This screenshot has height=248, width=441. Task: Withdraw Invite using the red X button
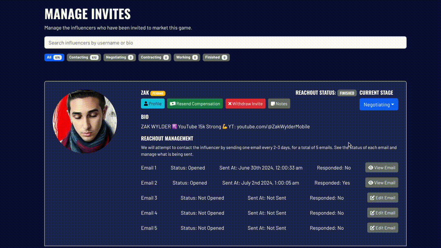[x=245, y=104]
